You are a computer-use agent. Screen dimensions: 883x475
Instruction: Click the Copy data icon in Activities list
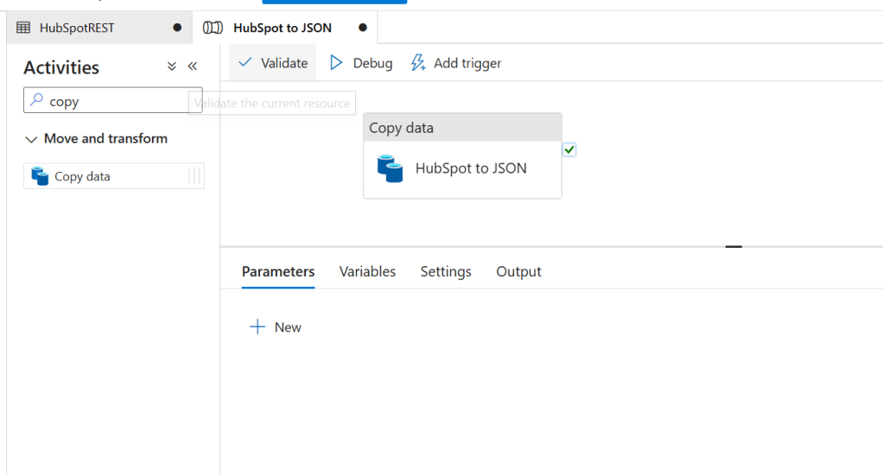(40, 176)
